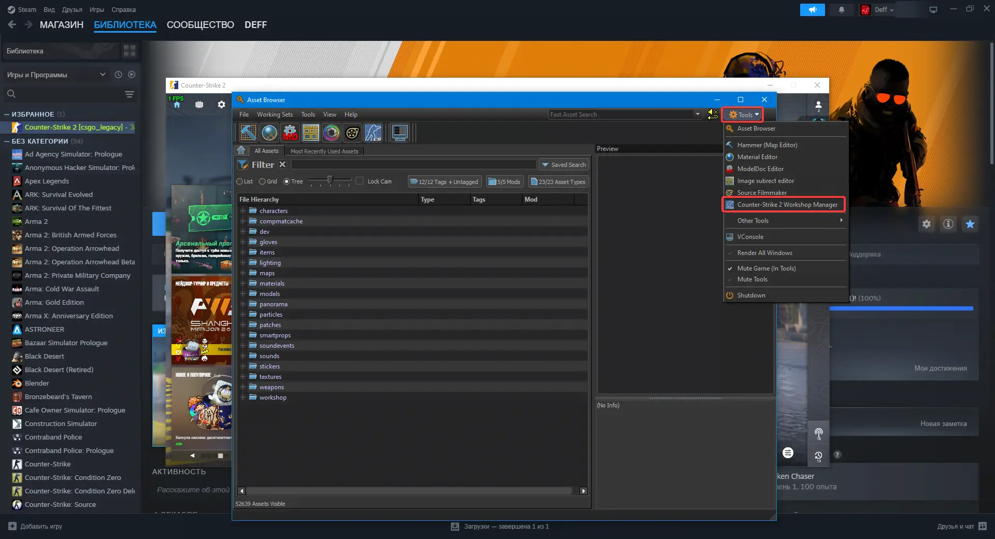995x539 pixels.
Task: Launch Material Editor toolbar icon
Action: click(269, 133)
